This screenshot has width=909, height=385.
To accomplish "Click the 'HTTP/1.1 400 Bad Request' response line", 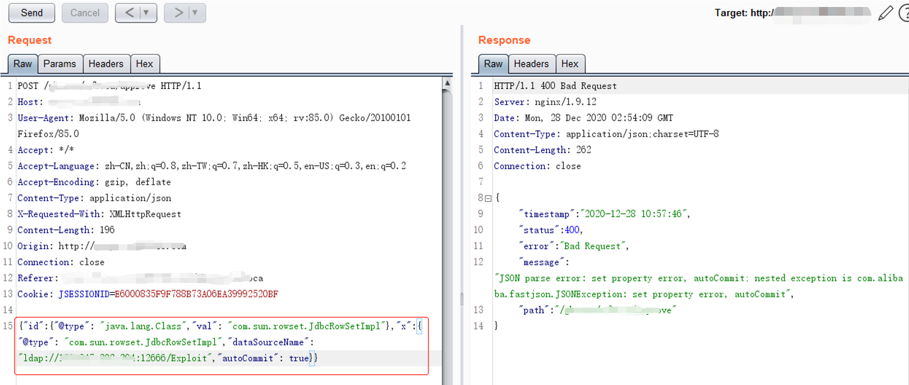I will 555,86.
